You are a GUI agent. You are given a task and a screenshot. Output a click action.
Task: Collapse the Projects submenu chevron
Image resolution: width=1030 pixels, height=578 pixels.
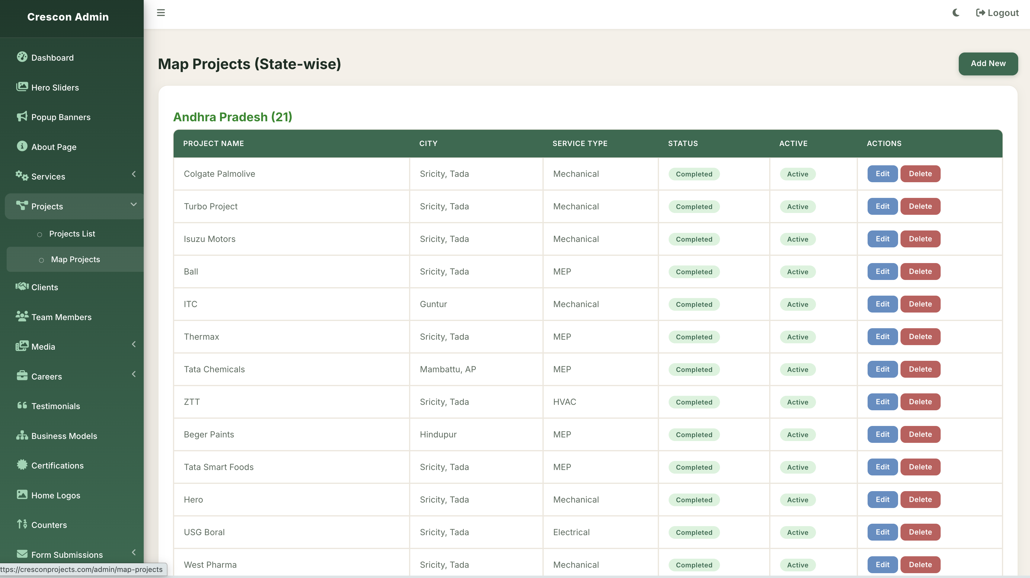pos(133,205)
